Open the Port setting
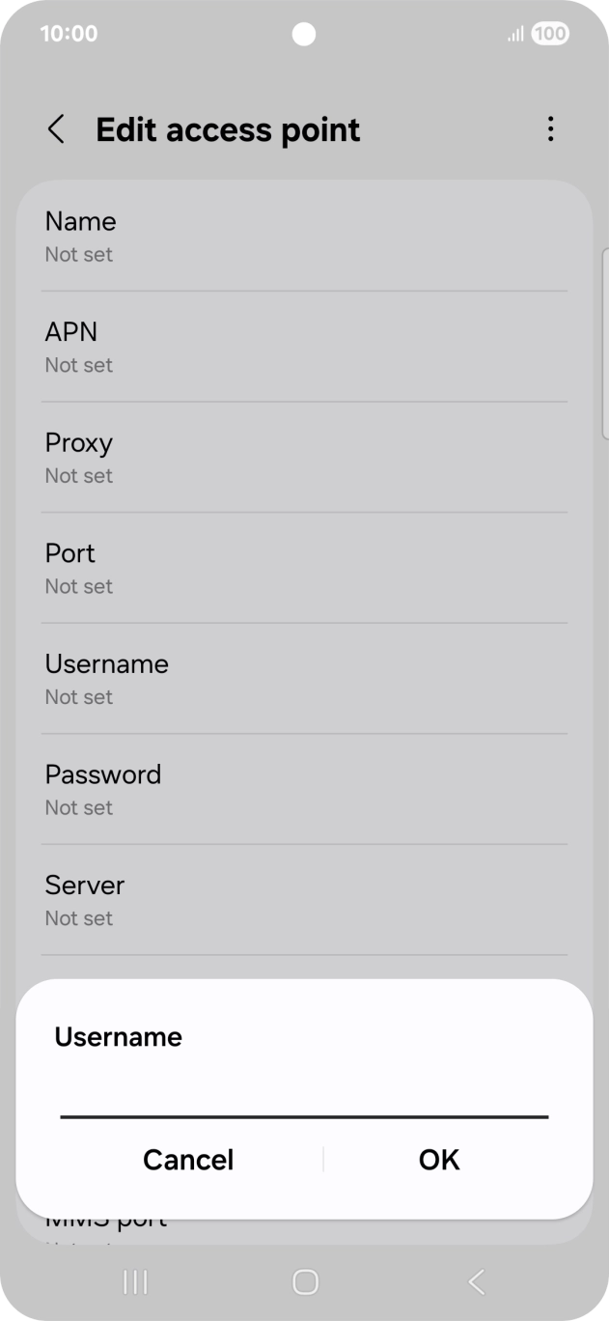This screenshot has height=1321, width=609. click(x=304, y=567)
